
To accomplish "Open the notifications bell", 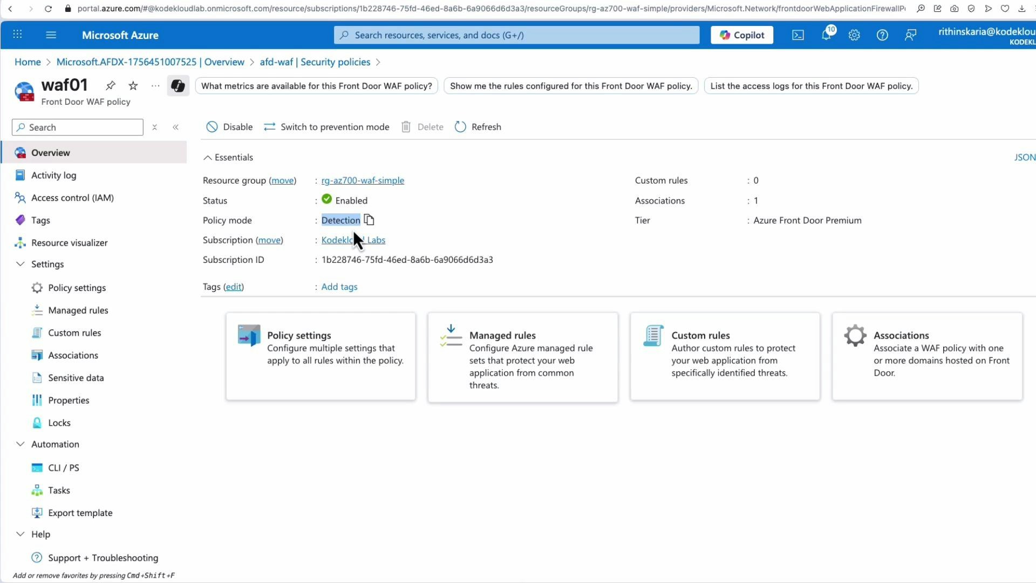I will 826,35.
